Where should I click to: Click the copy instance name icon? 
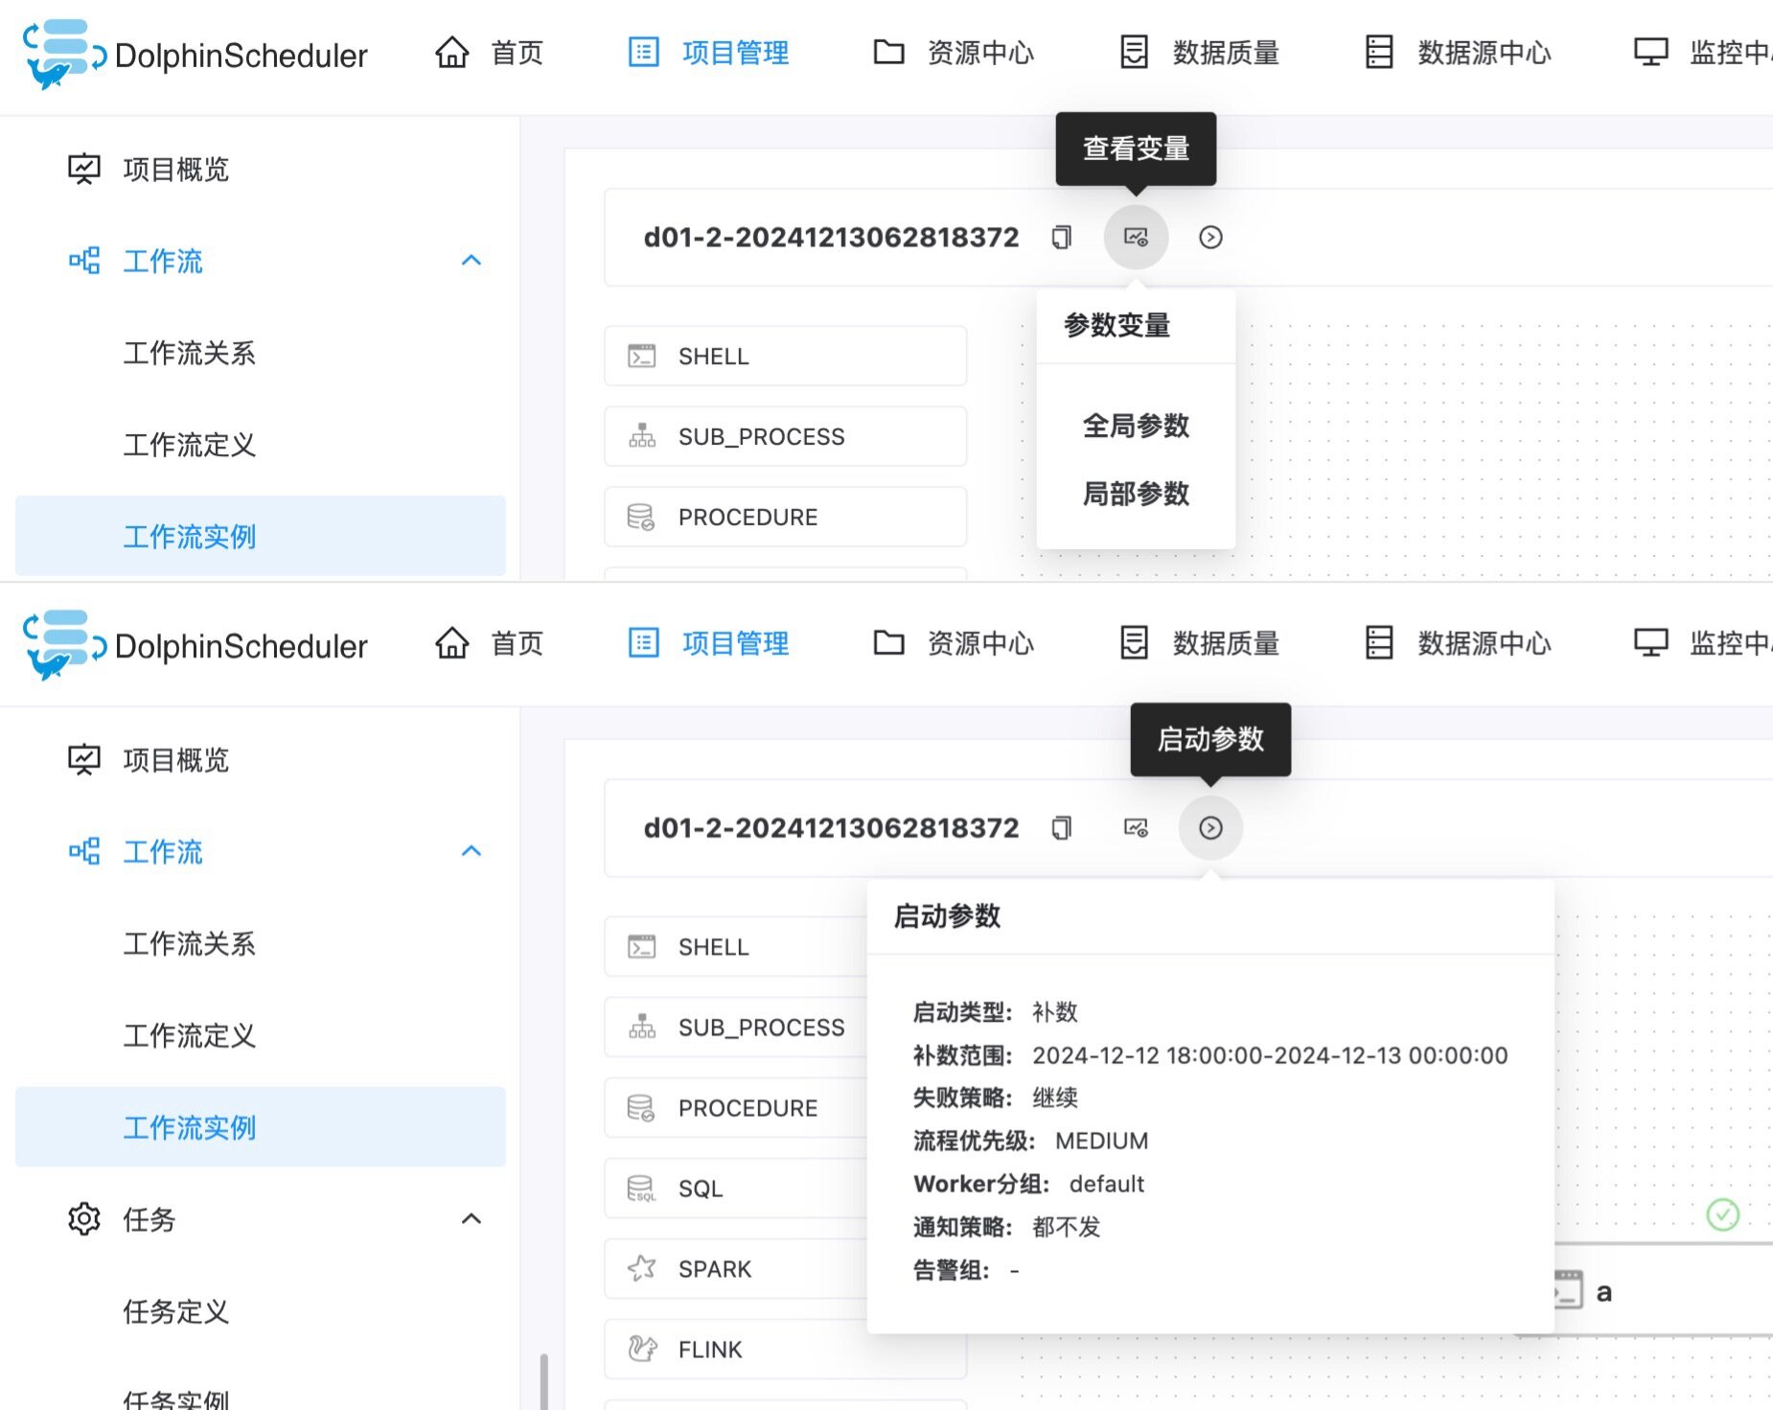1060,237
